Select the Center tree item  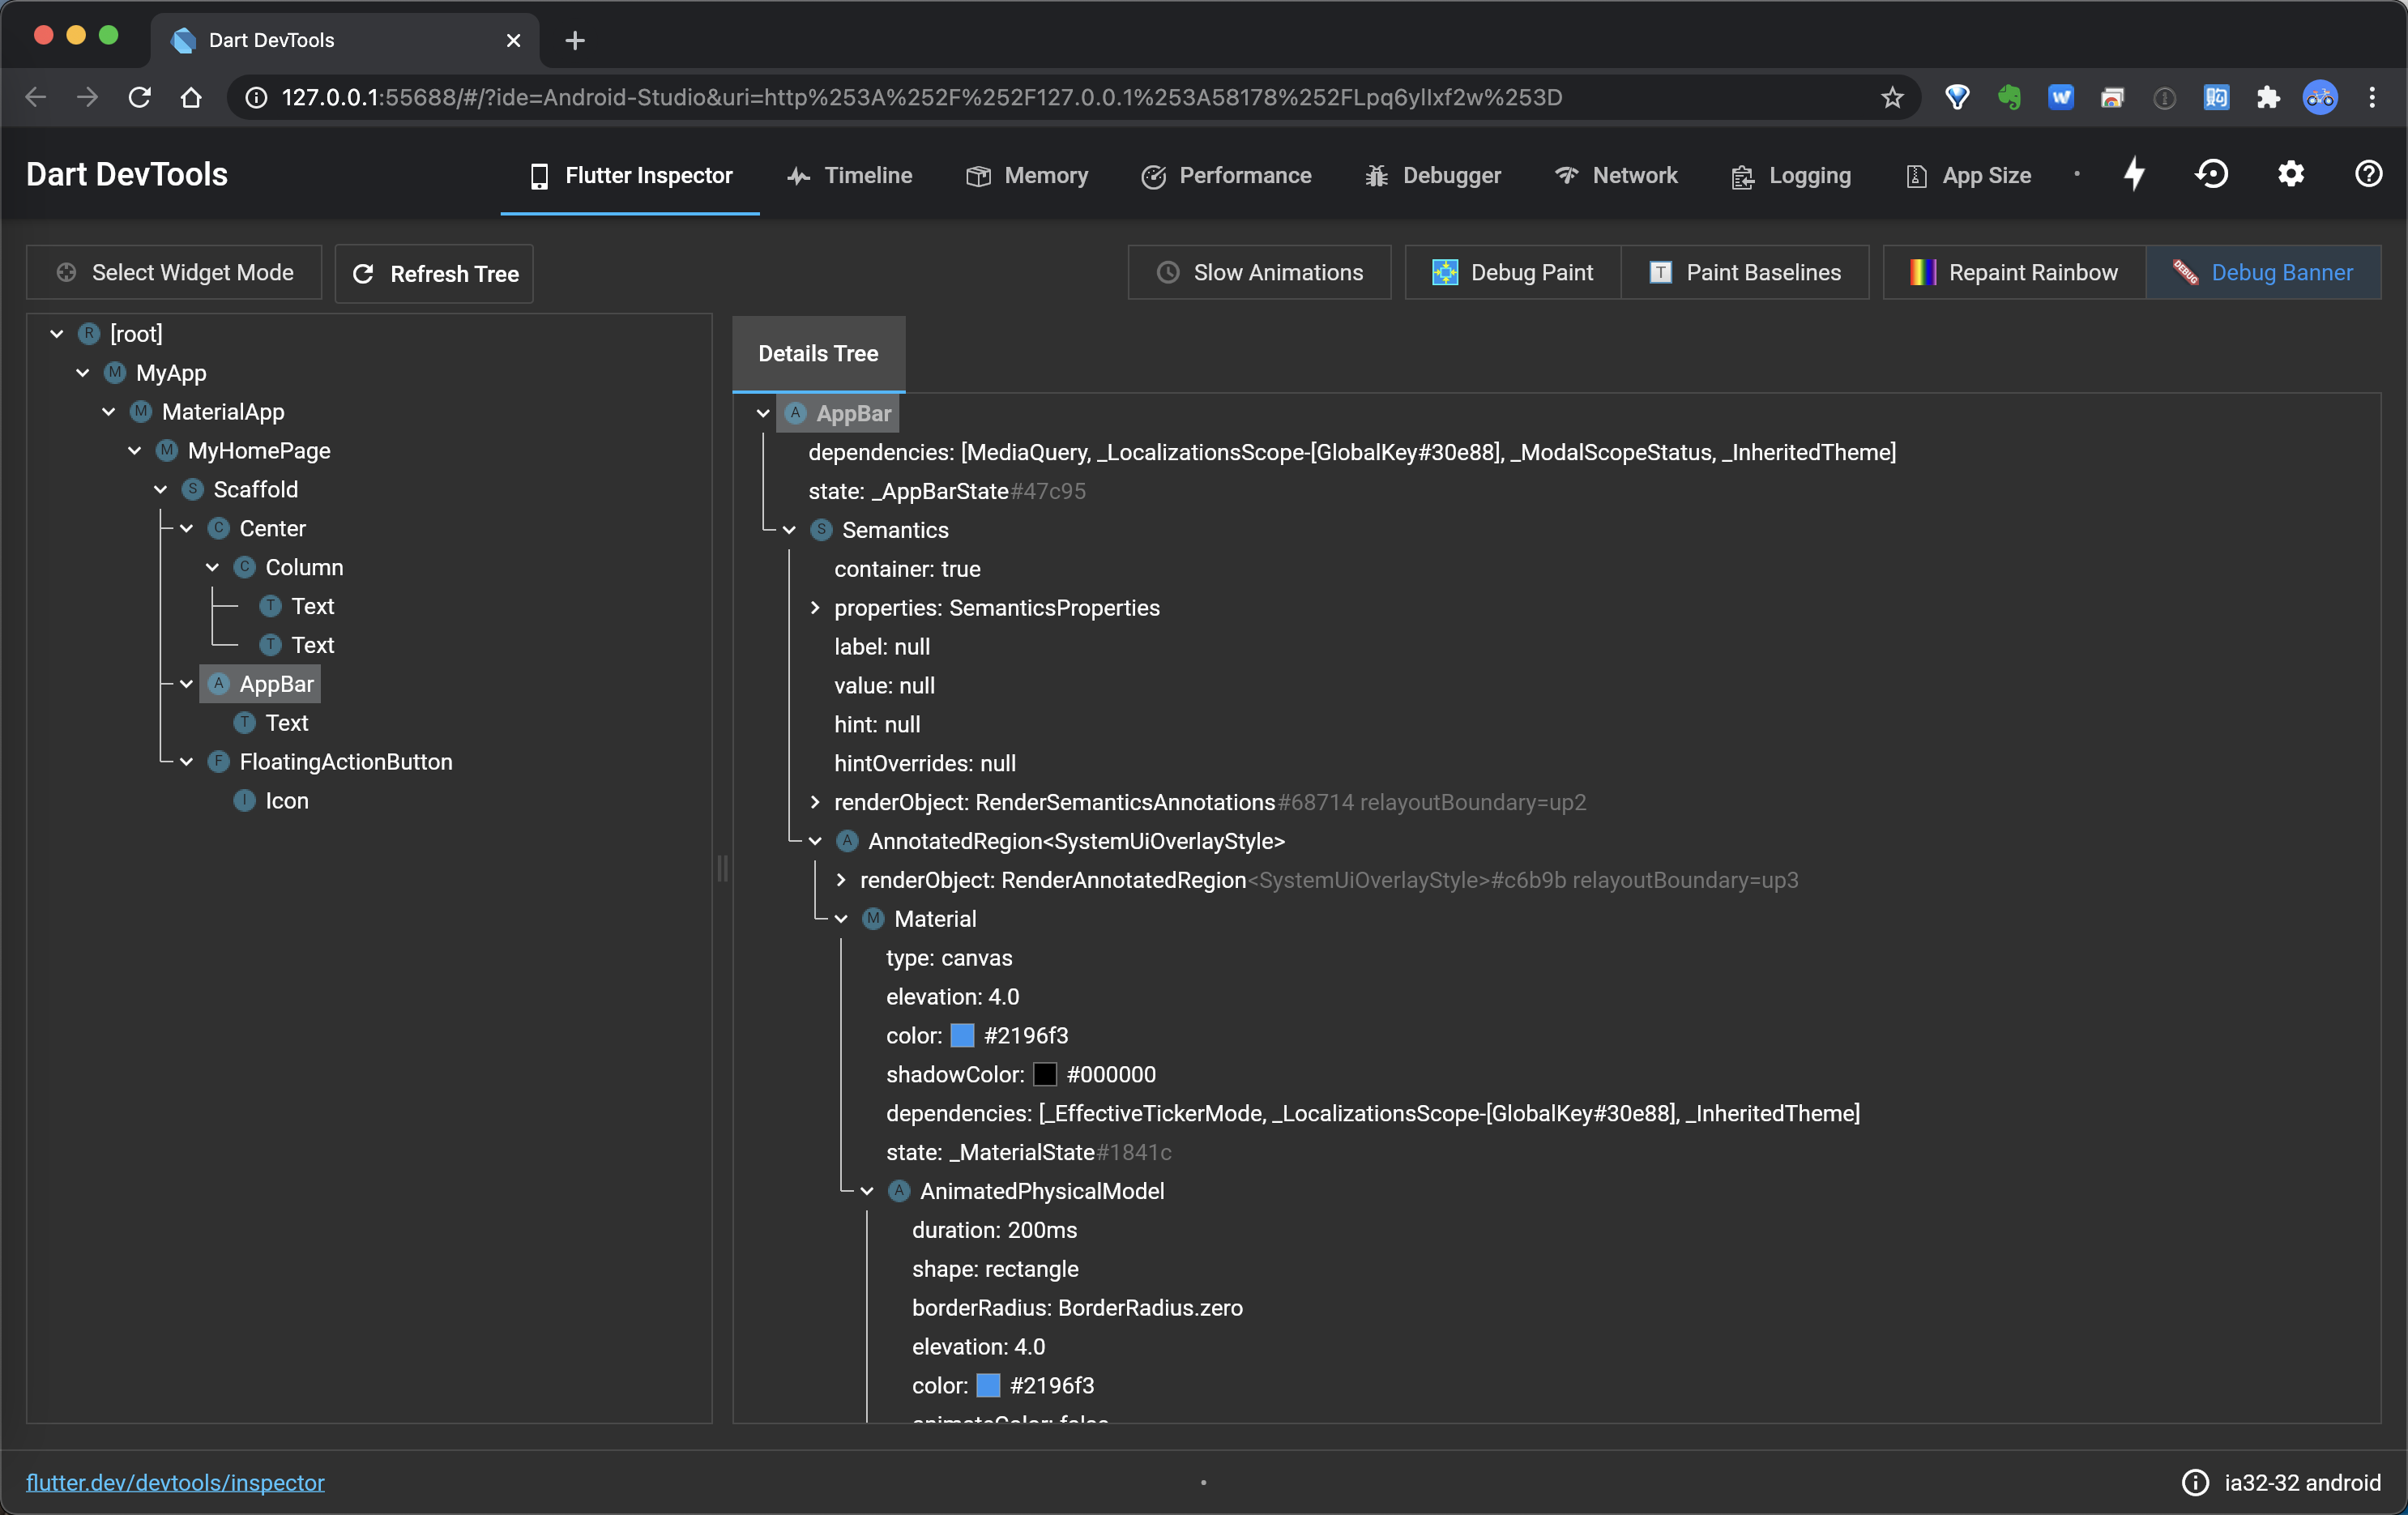click(x=272, y=528)
